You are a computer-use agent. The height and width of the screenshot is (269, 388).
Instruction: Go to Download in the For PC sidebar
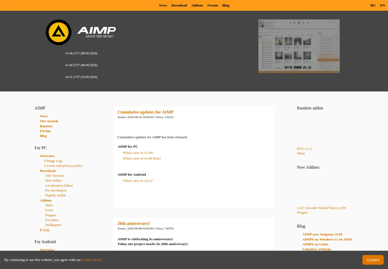(x=48, y=171)
